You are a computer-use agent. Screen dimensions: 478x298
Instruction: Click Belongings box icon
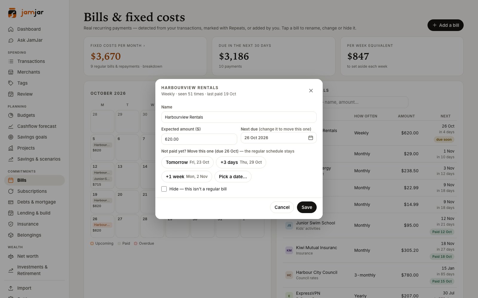(x=11, y=235)
